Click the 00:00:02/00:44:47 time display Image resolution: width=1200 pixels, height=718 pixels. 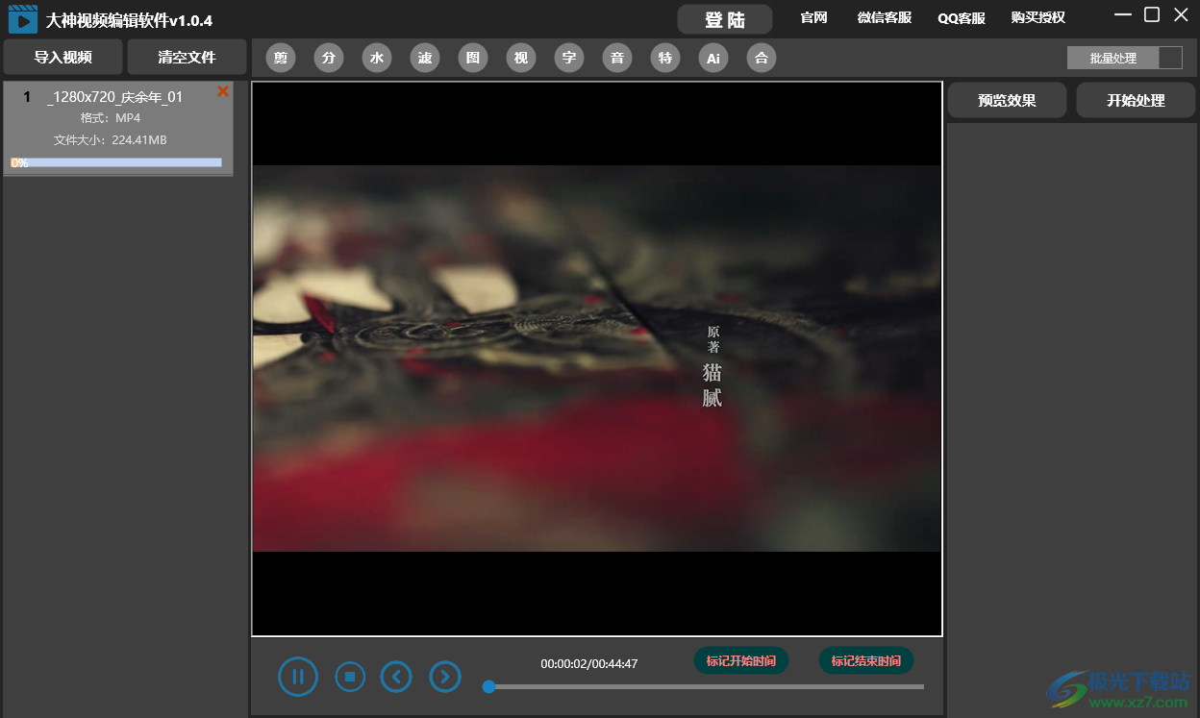(x=589, y=664)
